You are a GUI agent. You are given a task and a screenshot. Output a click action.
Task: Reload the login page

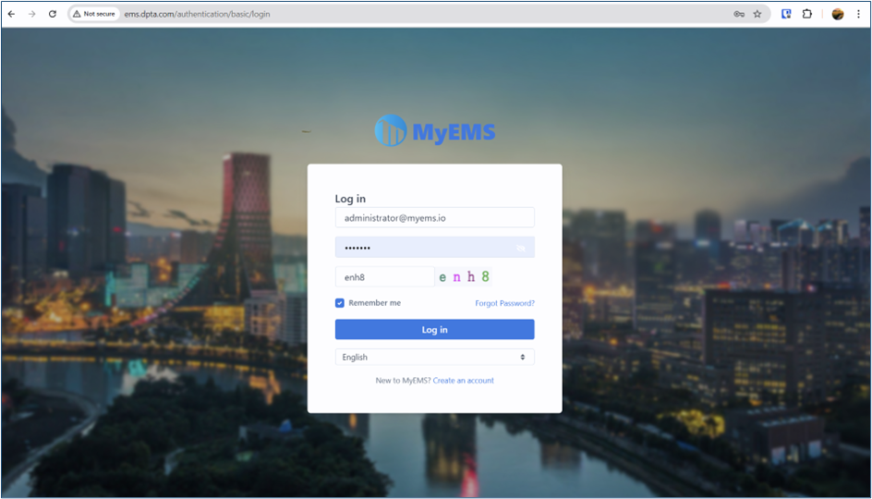(x=53, y=14)
